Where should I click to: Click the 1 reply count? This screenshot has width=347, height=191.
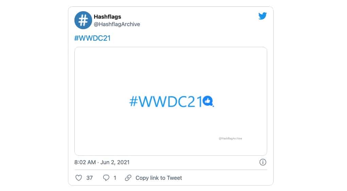pyautogui.click(x=115, y=178)
